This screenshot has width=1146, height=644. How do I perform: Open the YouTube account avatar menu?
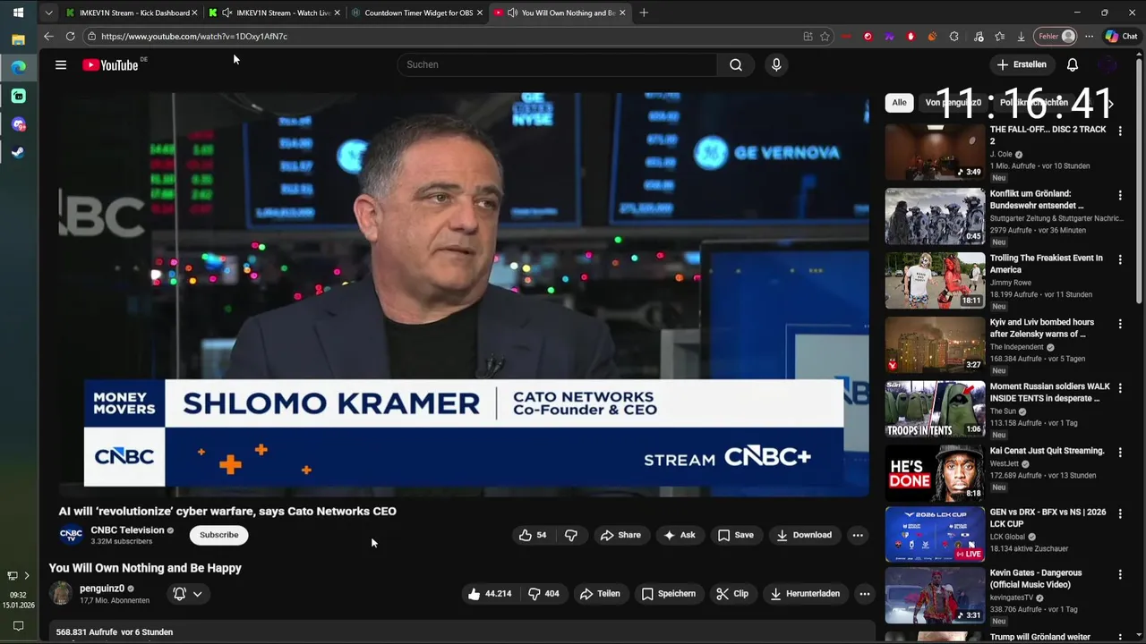[x=1108, y=64]
